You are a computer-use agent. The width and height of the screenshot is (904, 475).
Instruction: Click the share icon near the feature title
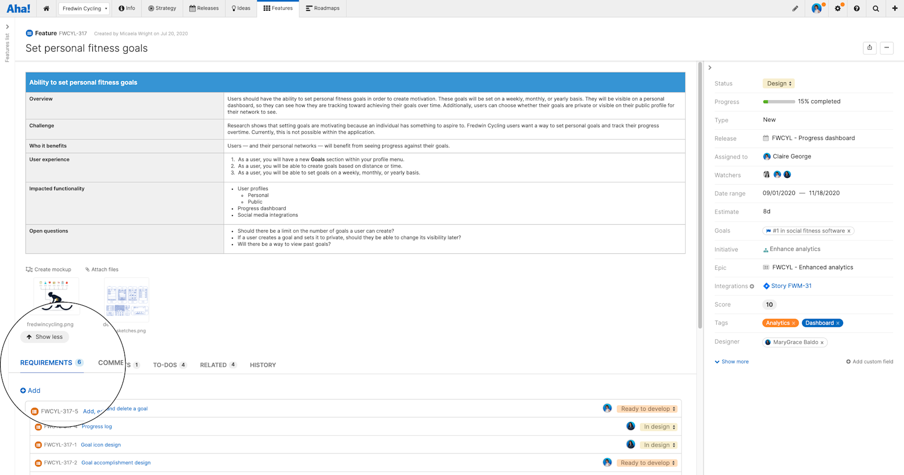coord(869,48)
